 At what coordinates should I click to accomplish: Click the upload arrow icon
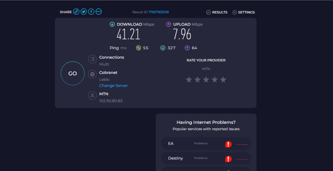(x=169, y=24)
